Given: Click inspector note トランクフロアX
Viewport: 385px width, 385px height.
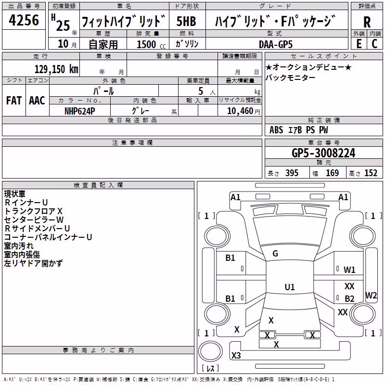Looking at the screenshot, I should pyautogui.click(x=33, y=211).
